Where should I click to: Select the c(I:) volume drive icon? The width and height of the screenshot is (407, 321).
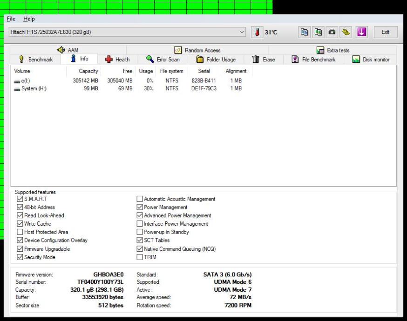click(17, 80)
